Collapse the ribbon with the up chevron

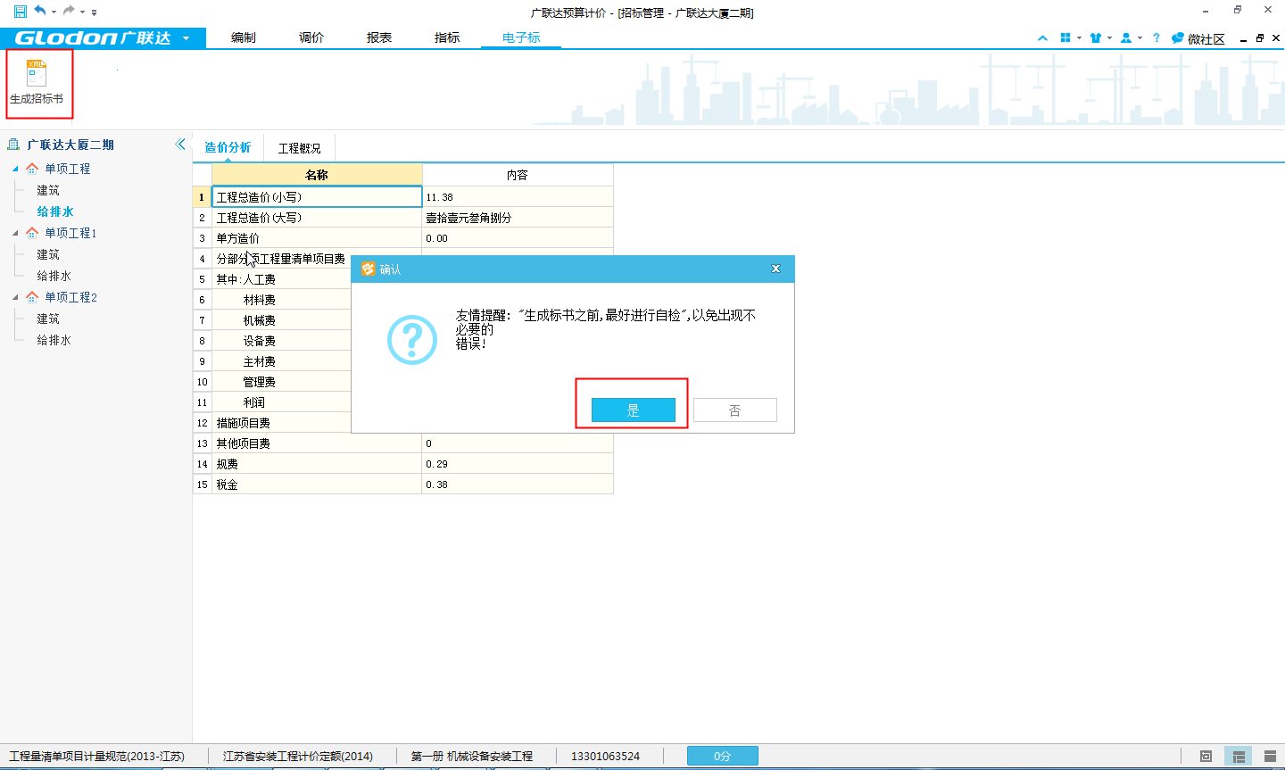click(1042, 38)
